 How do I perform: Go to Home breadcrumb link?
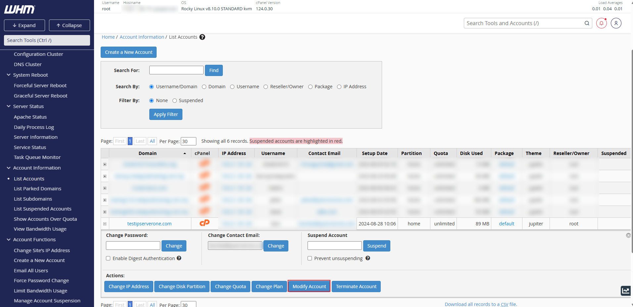pyautogui.click(x=108, y=37)
